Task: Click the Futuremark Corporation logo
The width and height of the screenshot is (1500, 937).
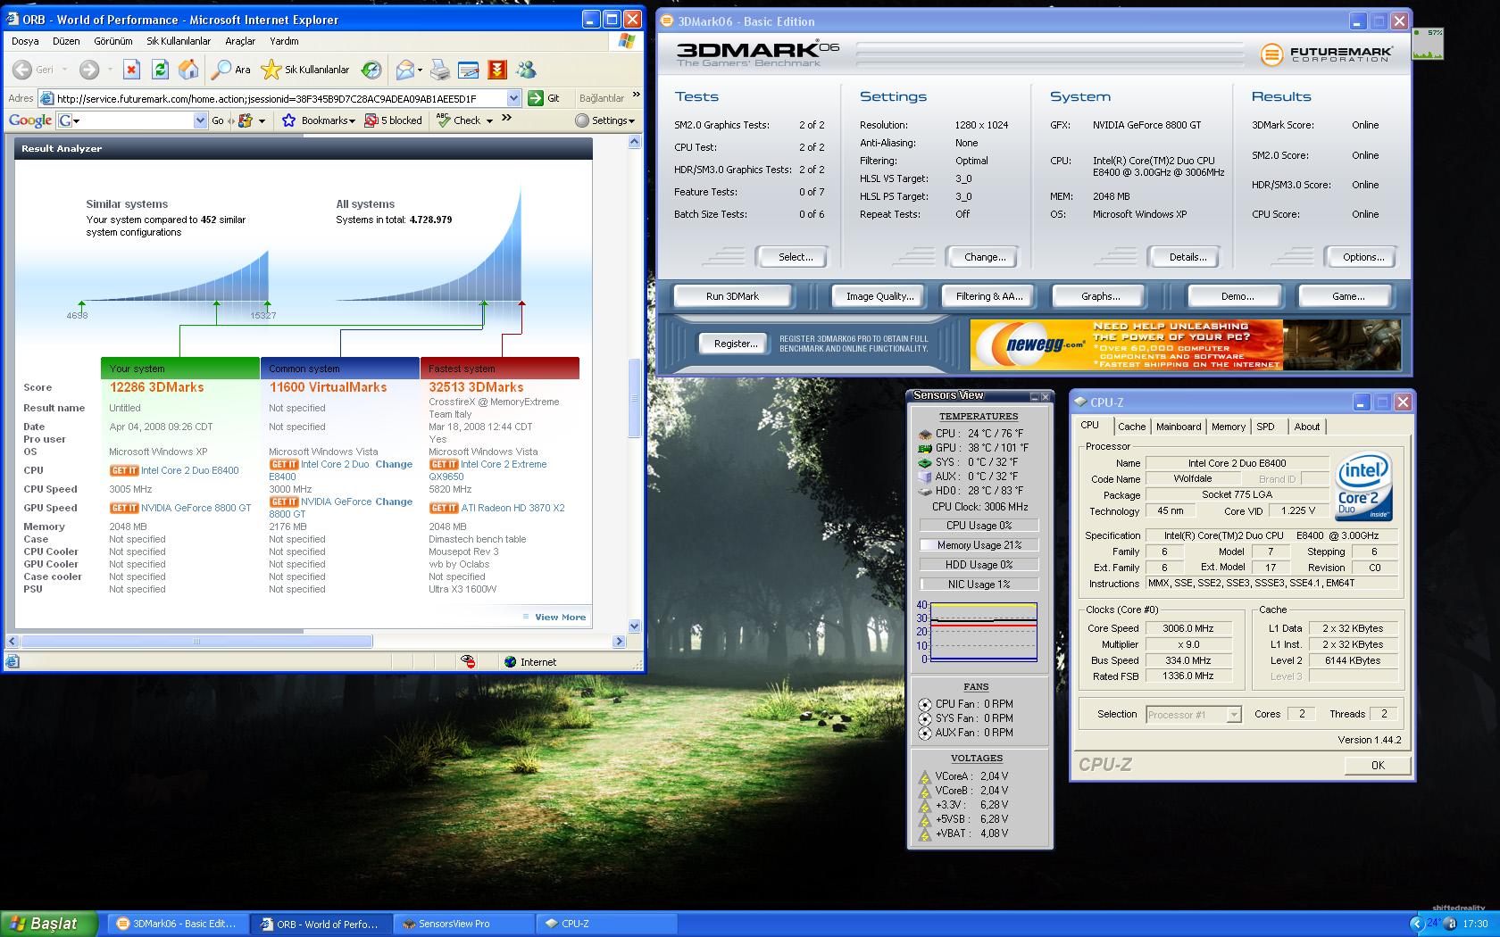Action: coord(1325,55)
